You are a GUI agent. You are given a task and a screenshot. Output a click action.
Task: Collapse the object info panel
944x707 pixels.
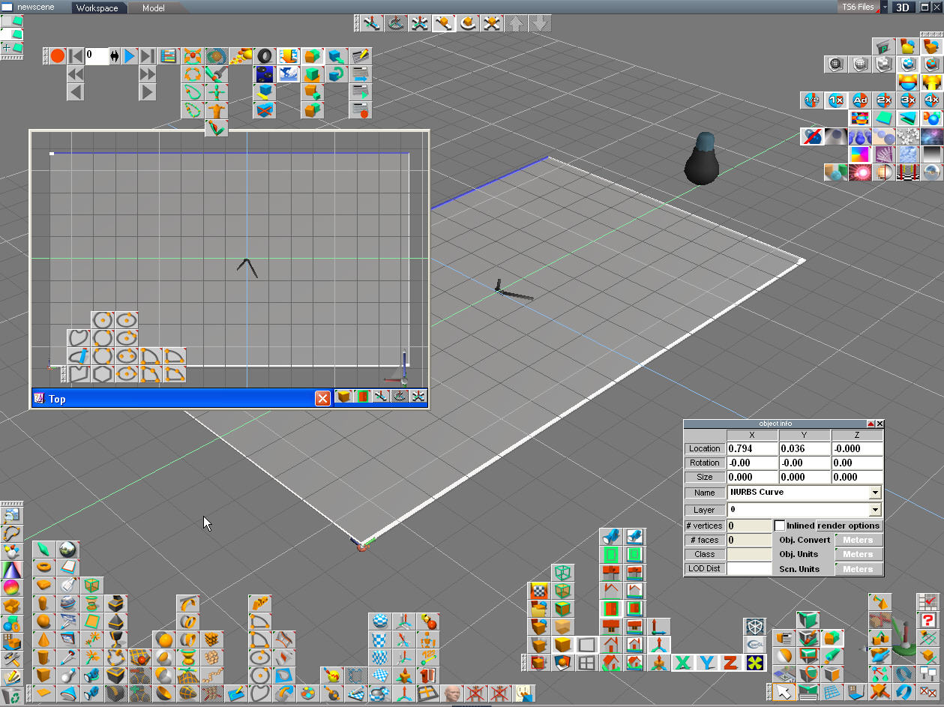click(x=871, y=424)
